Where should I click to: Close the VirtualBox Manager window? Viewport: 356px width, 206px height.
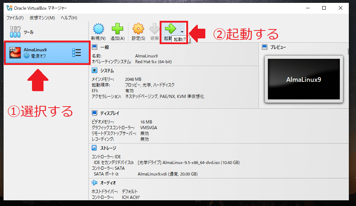[x=340, y=8]
